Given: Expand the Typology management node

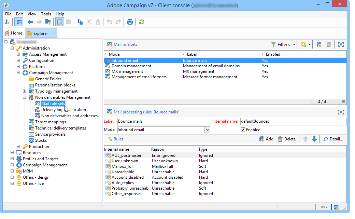Looking at the screenshot, I should [x=25, y=91].
